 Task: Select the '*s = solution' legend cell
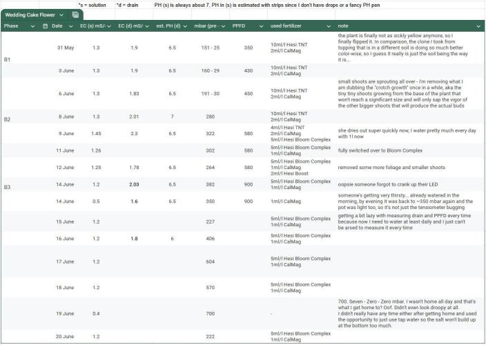(92, 6)
